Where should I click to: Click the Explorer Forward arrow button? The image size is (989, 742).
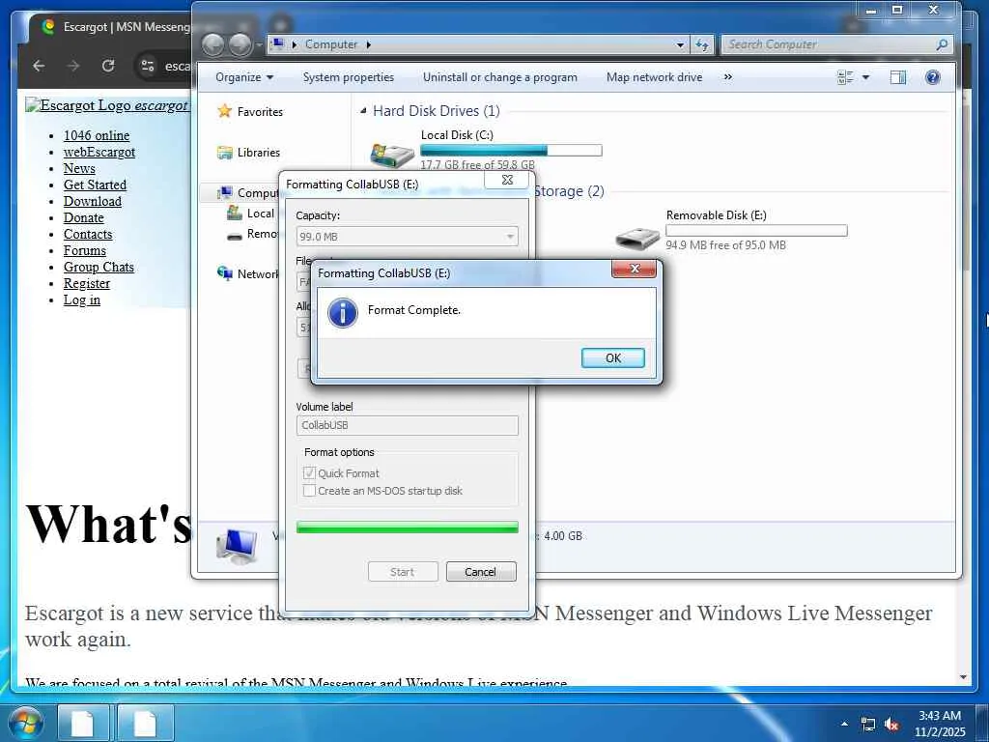240,44
